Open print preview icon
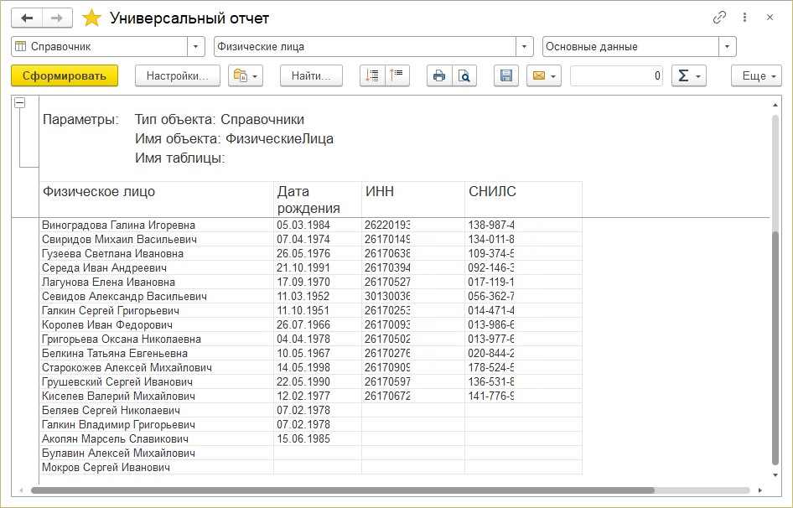793x508 pixels. 464,76
